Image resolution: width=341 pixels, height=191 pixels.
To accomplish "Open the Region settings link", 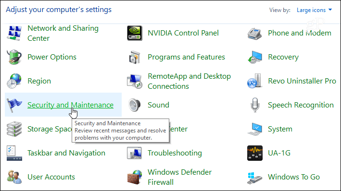I will point(39,81).
